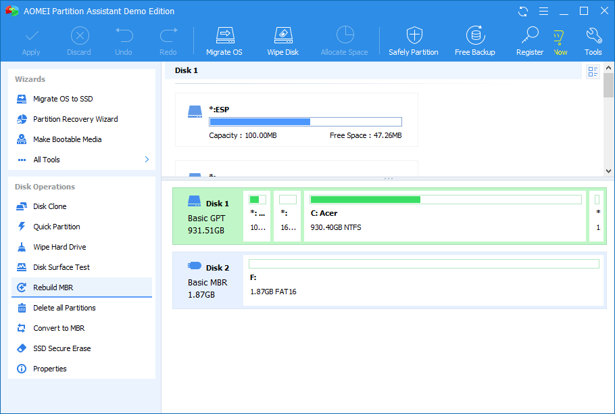Click the ESP partition usage bar

305,122
